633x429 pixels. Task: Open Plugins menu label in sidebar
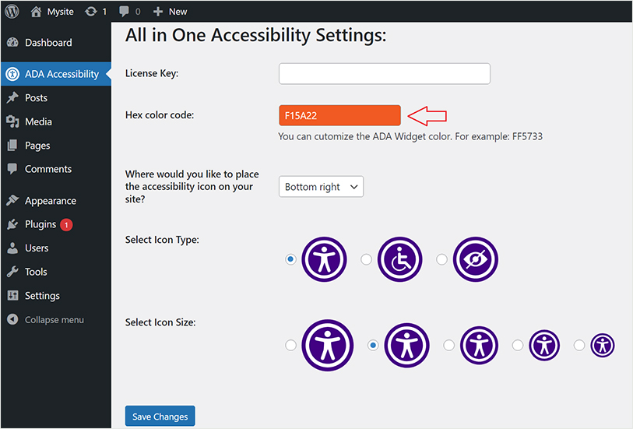click(40, 224)
